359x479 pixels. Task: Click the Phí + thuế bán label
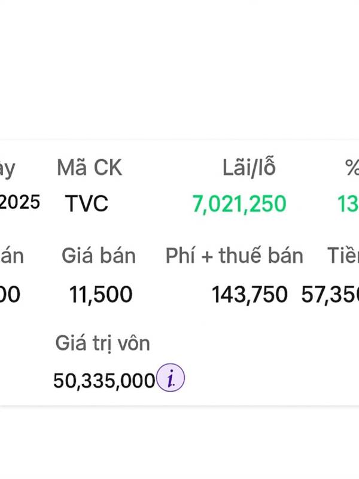[x=235, y=256]
